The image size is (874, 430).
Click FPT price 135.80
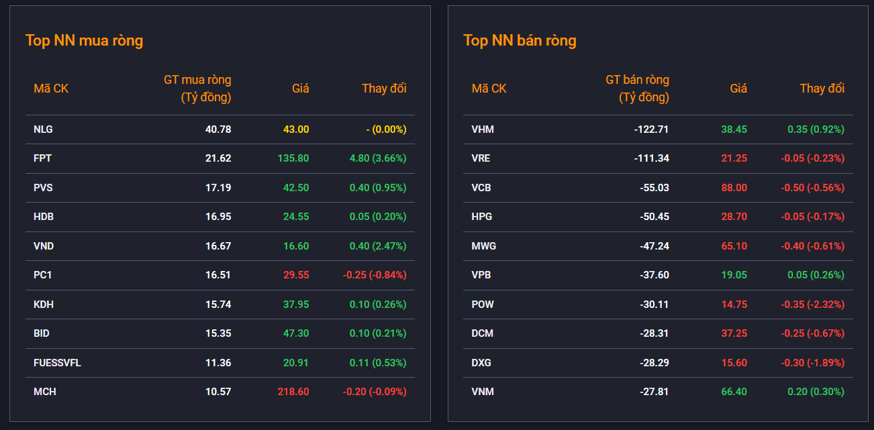(293, 158)
